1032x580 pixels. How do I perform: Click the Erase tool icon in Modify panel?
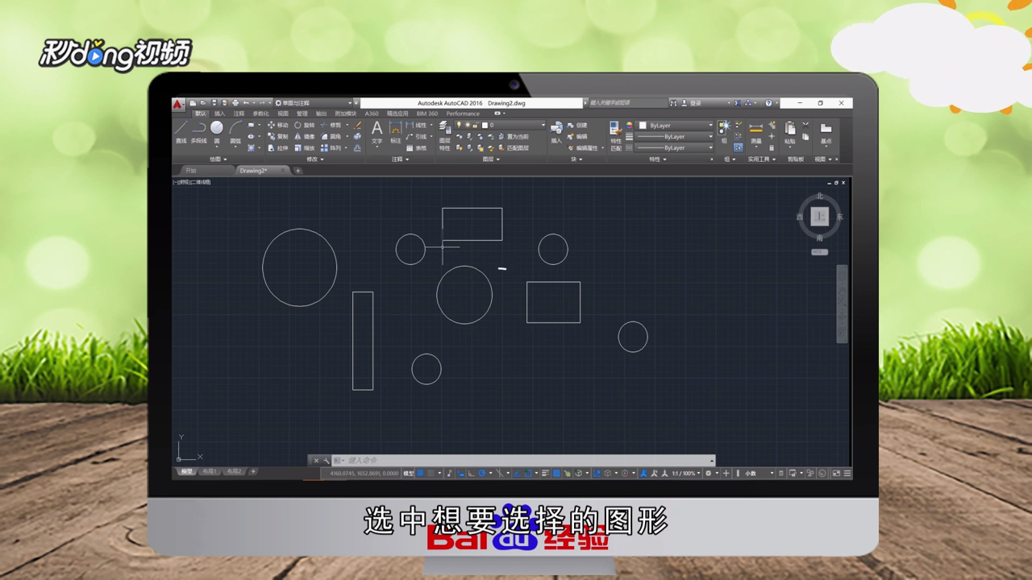coord(357,125)
